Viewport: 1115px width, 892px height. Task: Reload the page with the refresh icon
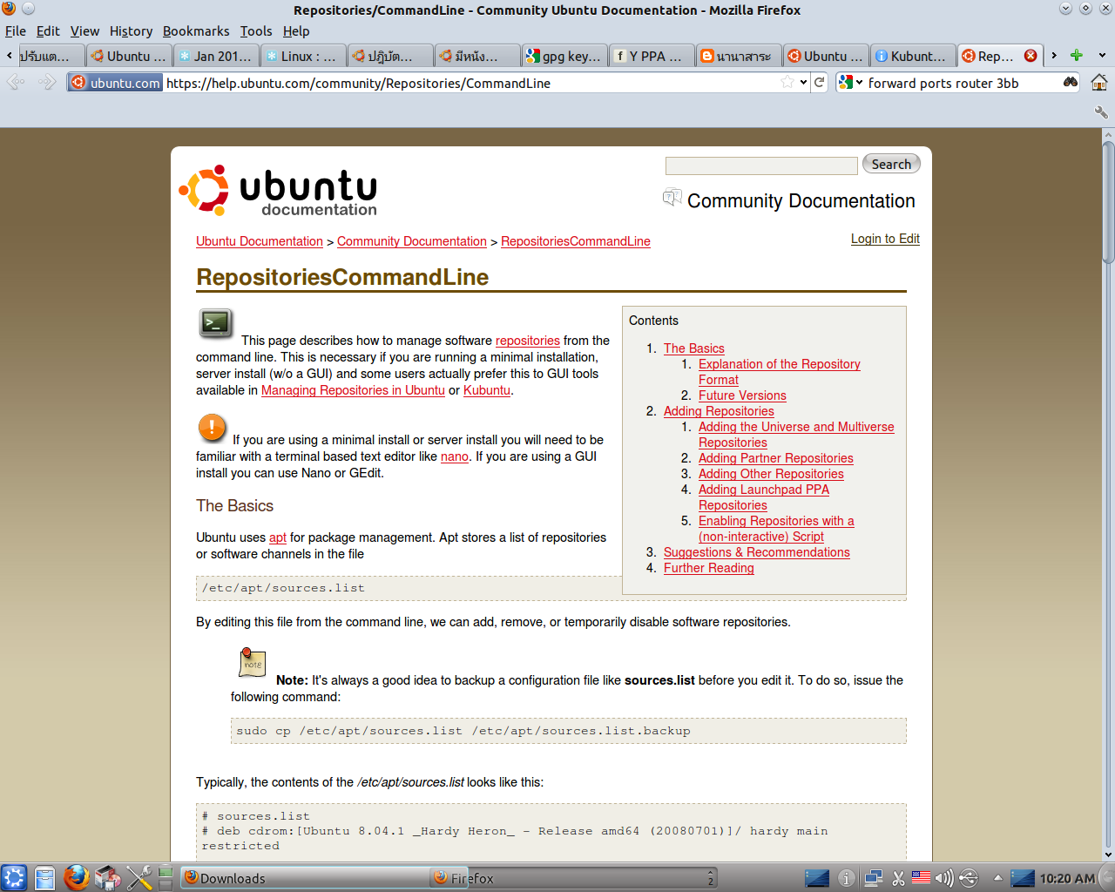point(820,82)
